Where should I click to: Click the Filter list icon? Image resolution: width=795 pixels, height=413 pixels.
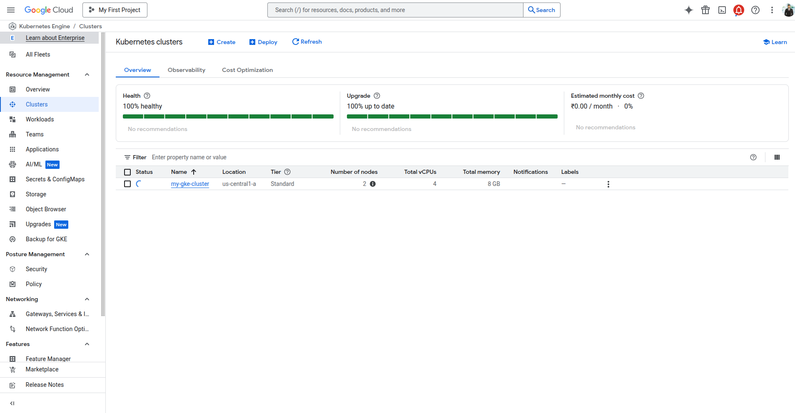pos(127,157)
